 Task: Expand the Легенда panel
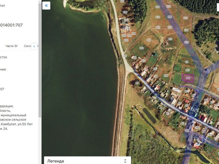point(88,161)
